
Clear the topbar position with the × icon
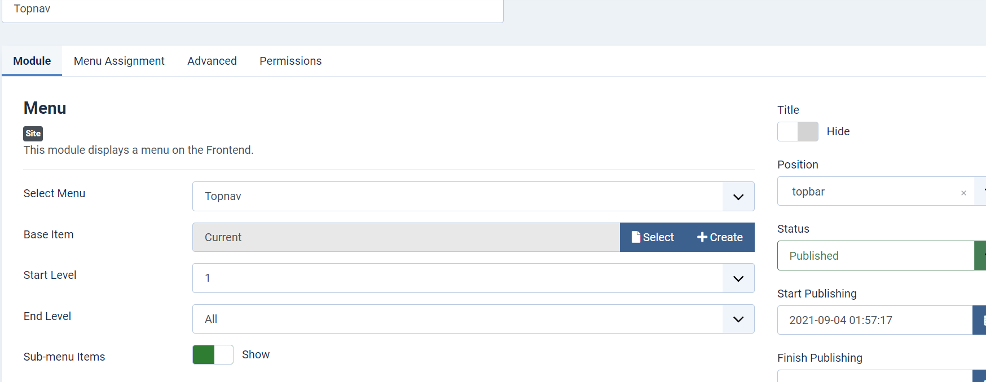click(x=963, y=193)
